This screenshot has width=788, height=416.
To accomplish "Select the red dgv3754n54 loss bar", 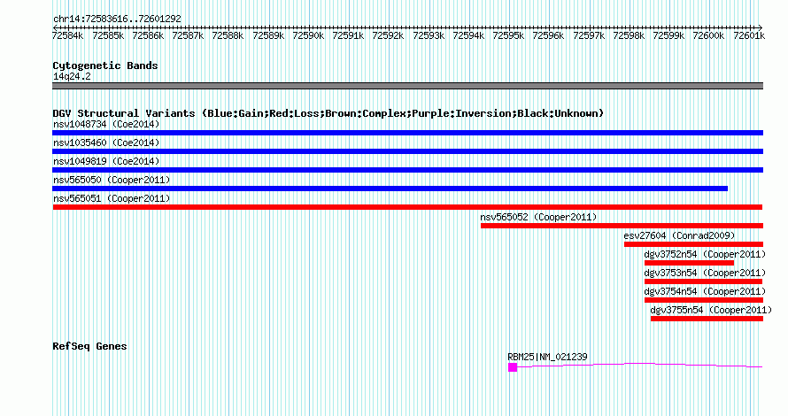I will [x=704, y=300].
